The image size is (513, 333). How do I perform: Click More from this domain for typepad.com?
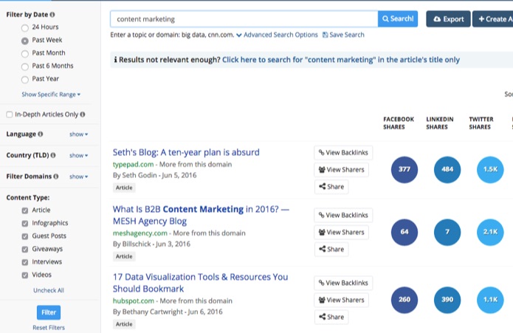coord(196,164)
